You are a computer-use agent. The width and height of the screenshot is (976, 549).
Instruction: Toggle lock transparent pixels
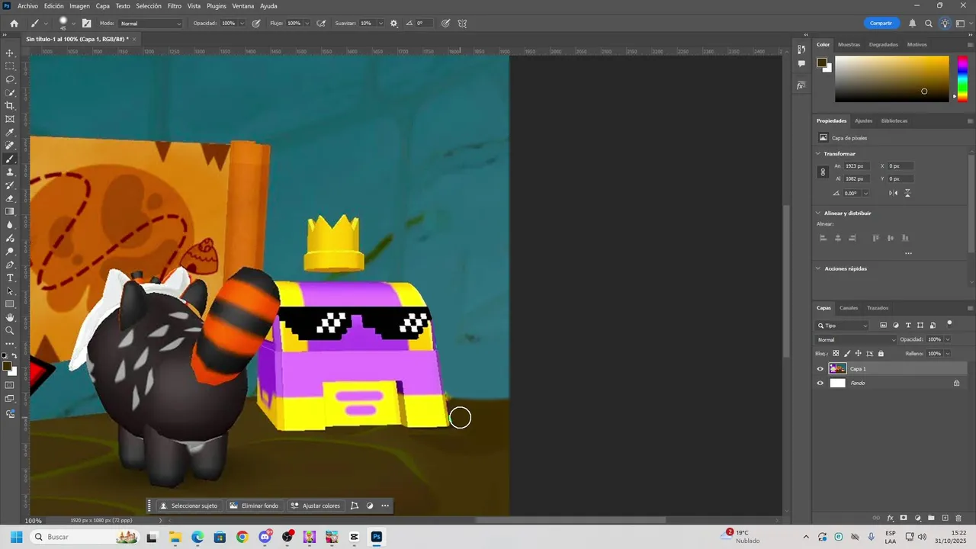coord(836,353)
